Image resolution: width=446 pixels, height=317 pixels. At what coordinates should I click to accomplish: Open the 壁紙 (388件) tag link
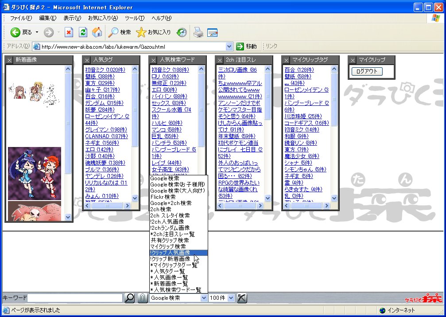click(100, 77)
